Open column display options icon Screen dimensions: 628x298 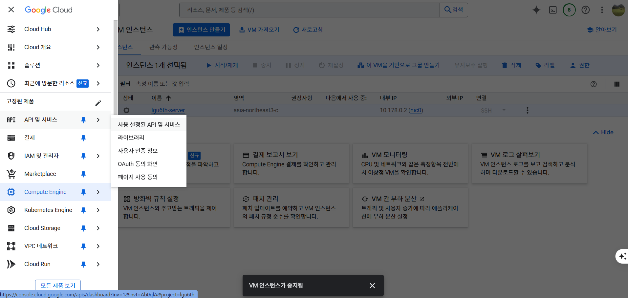(617, 84)
